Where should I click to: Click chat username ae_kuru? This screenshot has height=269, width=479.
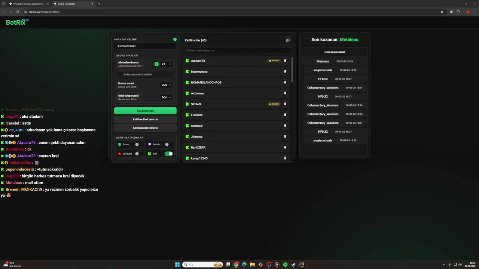pyautogui.click(x=16, y=130)
